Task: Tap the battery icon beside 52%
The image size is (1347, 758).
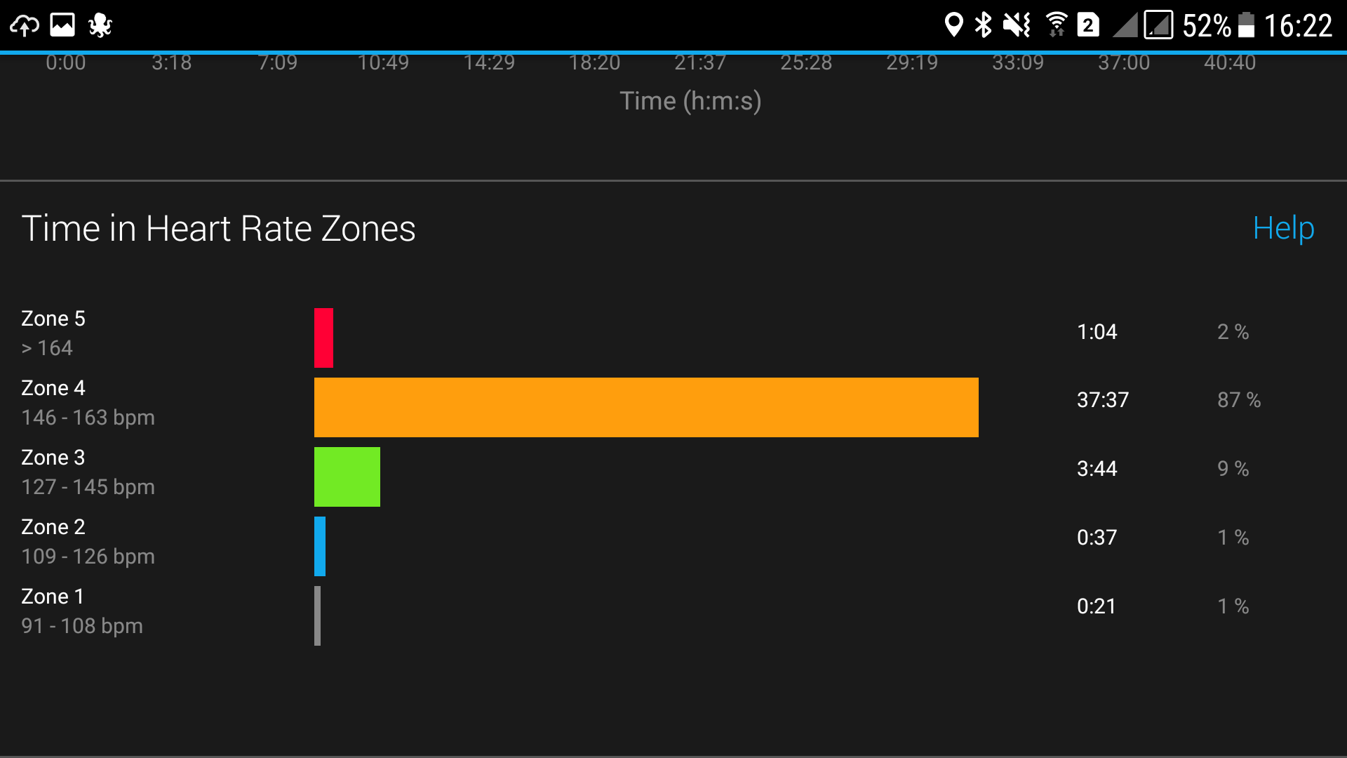Action: click(x=1246, y=25)
